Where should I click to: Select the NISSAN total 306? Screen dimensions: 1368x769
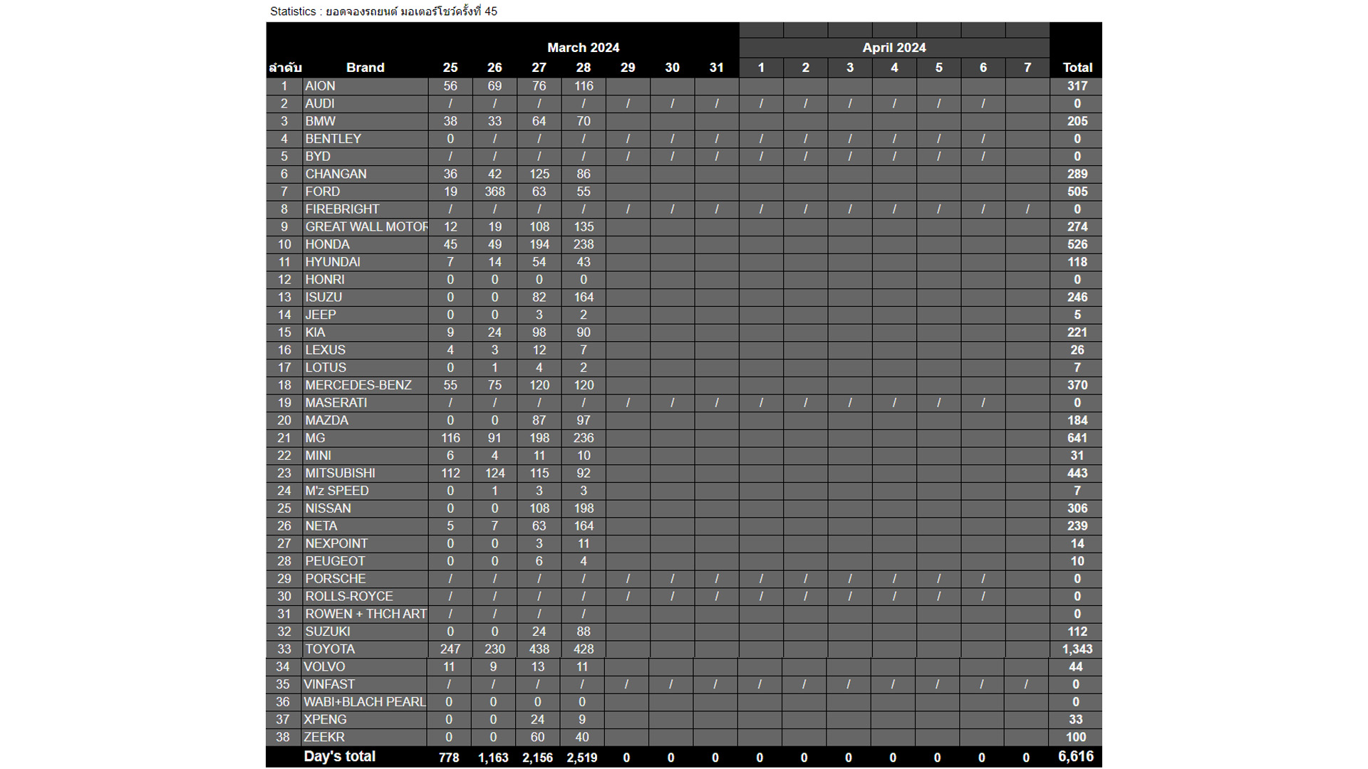click(1076, 508)
